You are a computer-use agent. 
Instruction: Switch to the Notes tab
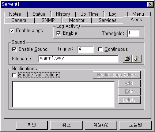tap(16, 14)
